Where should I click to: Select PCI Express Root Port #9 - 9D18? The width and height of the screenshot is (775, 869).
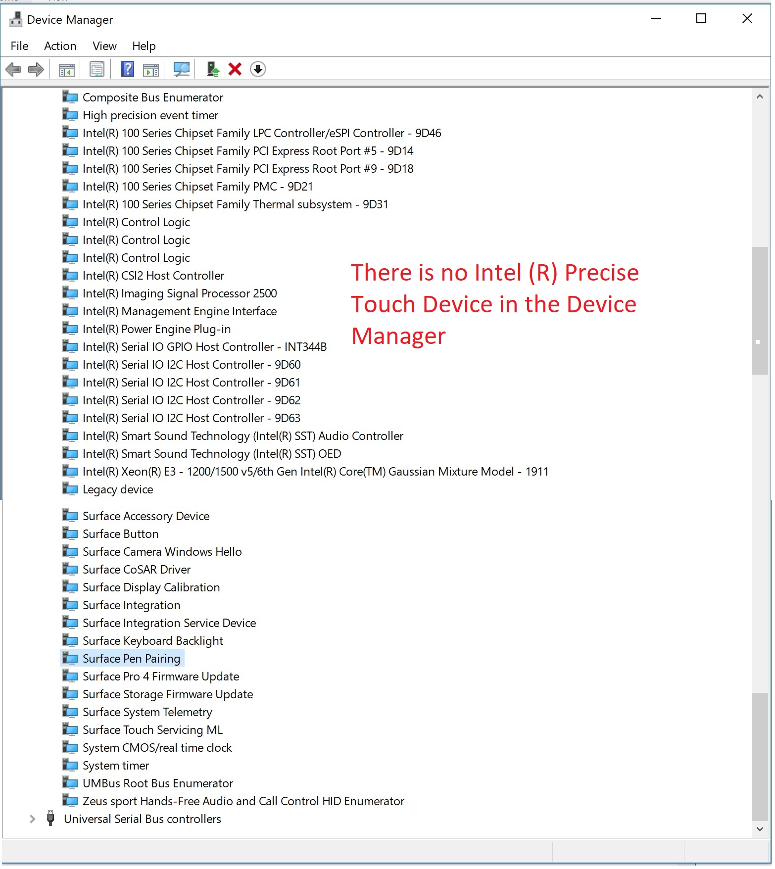coord(248,168)
